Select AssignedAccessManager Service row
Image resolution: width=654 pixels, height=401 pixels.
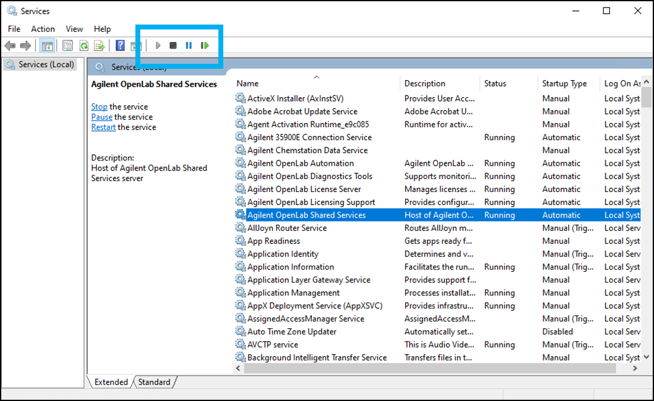point(437,319)
